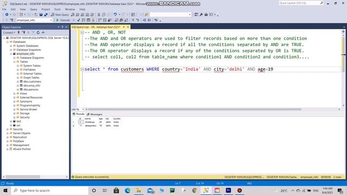The height and width of the screenshot is (195, 347).
Task: Collapse the Databases tree node
Action: coord(8,42)
